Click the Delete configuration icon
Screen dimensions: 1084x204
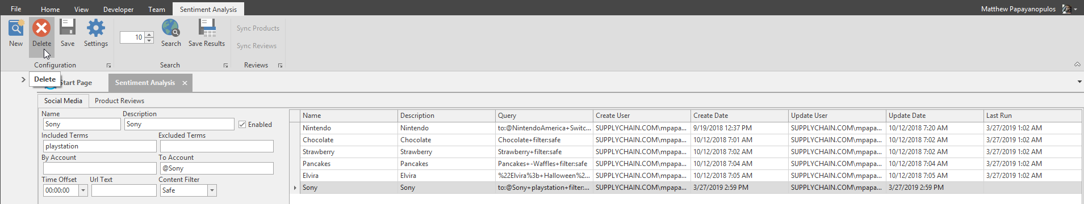click(x=41, y=28)
